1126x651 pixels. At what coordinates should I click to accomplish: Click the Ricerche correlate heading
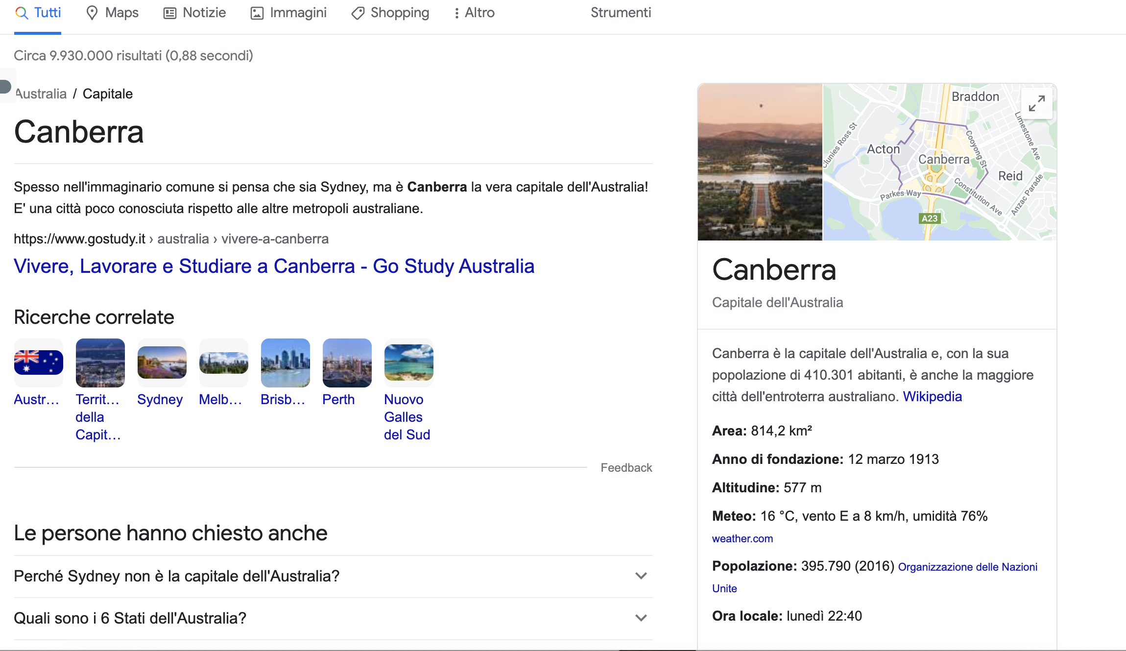tap(94, 317)
